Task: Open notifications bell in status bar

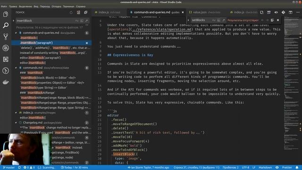Action: pyautogui.click(x=297, y=168)
